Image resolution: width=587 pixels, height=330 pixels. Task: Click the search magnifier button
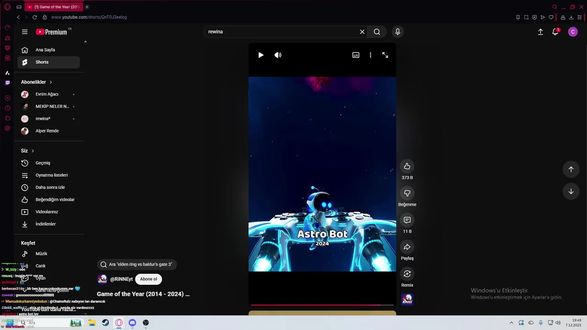pyautogui.click(x=377, y=32)
